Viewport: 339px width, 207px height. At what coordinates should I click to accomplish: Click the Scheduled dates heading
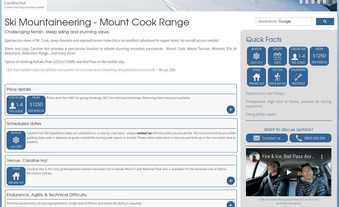(x=24, y=123)
